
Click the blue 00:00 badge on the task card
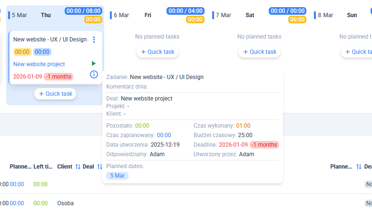point(42,52)
